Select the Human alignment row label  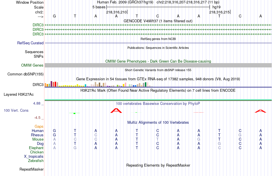[x=38, y=131]
